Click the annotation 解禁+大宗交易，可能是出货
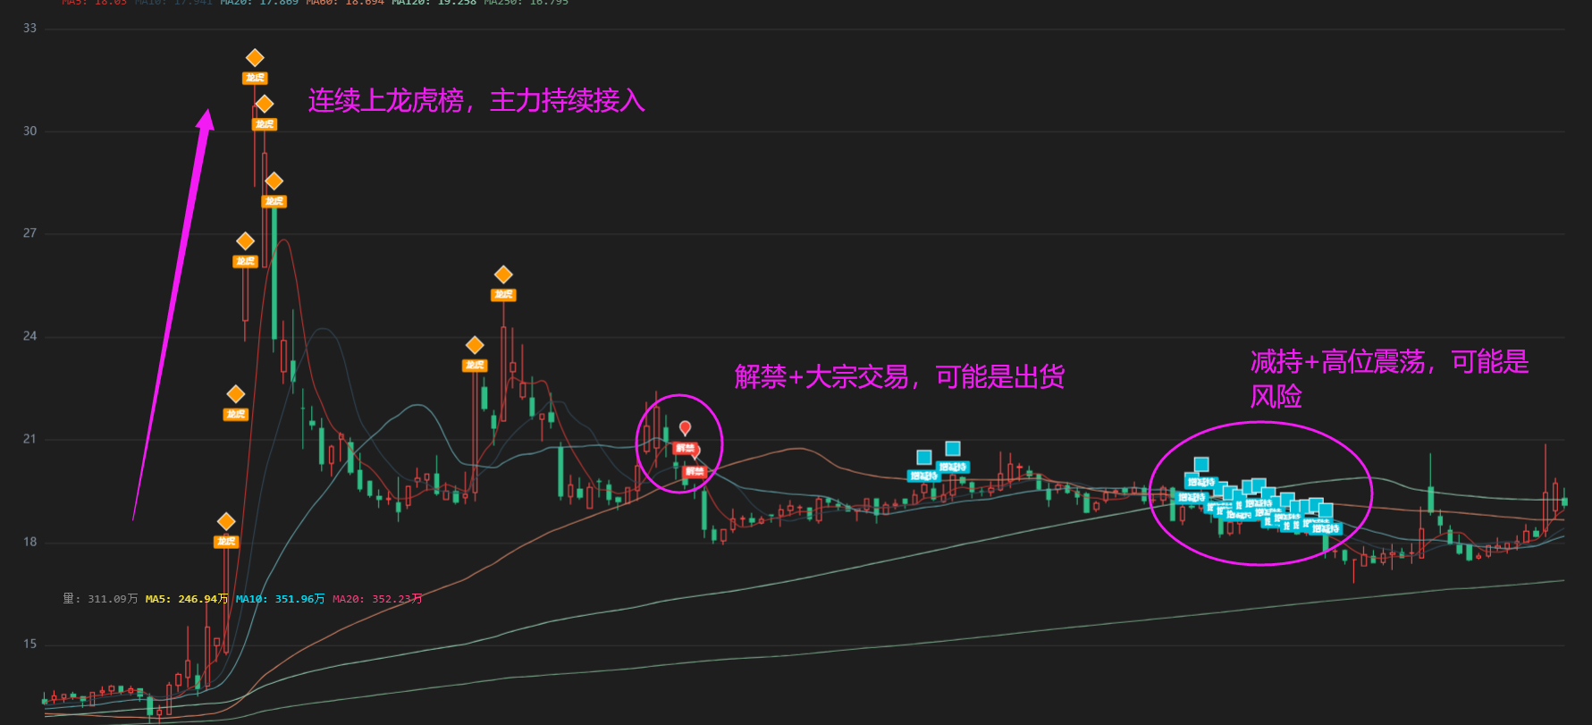Screen dimensions: 1592x725 (x=899, y=376)
